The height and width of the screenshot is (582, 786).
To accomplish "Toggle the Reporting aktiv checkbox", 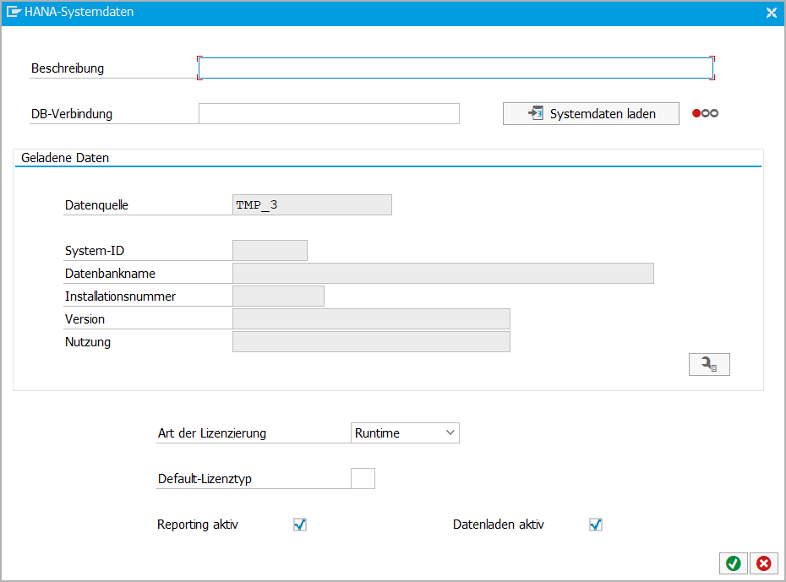I will pyautogui.click(x=300, y=525).
